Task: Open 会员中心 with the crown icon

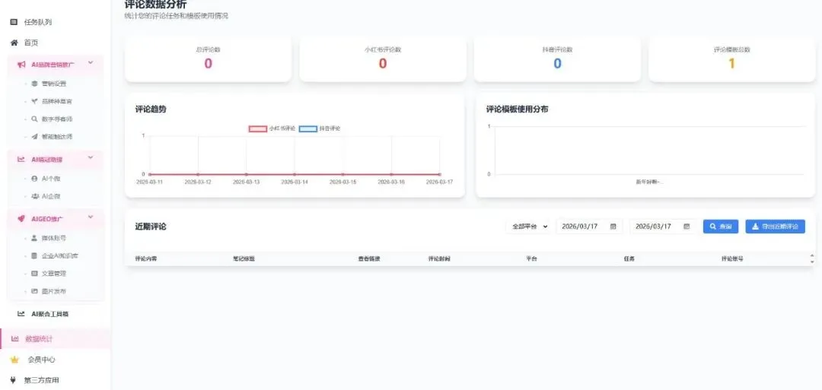Action: (14, 360)
